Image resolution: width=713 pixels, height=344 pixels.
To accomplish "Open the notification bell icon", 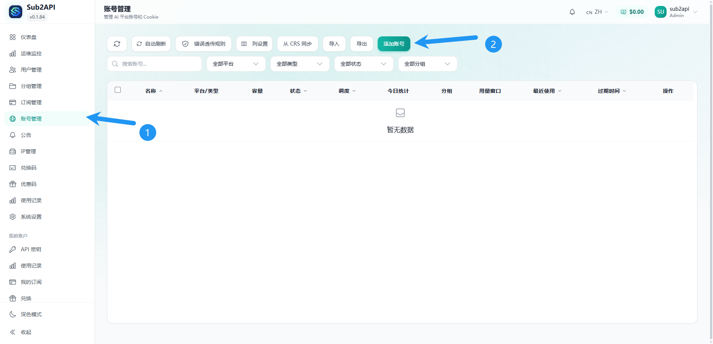I will click(x=572, y=12).
